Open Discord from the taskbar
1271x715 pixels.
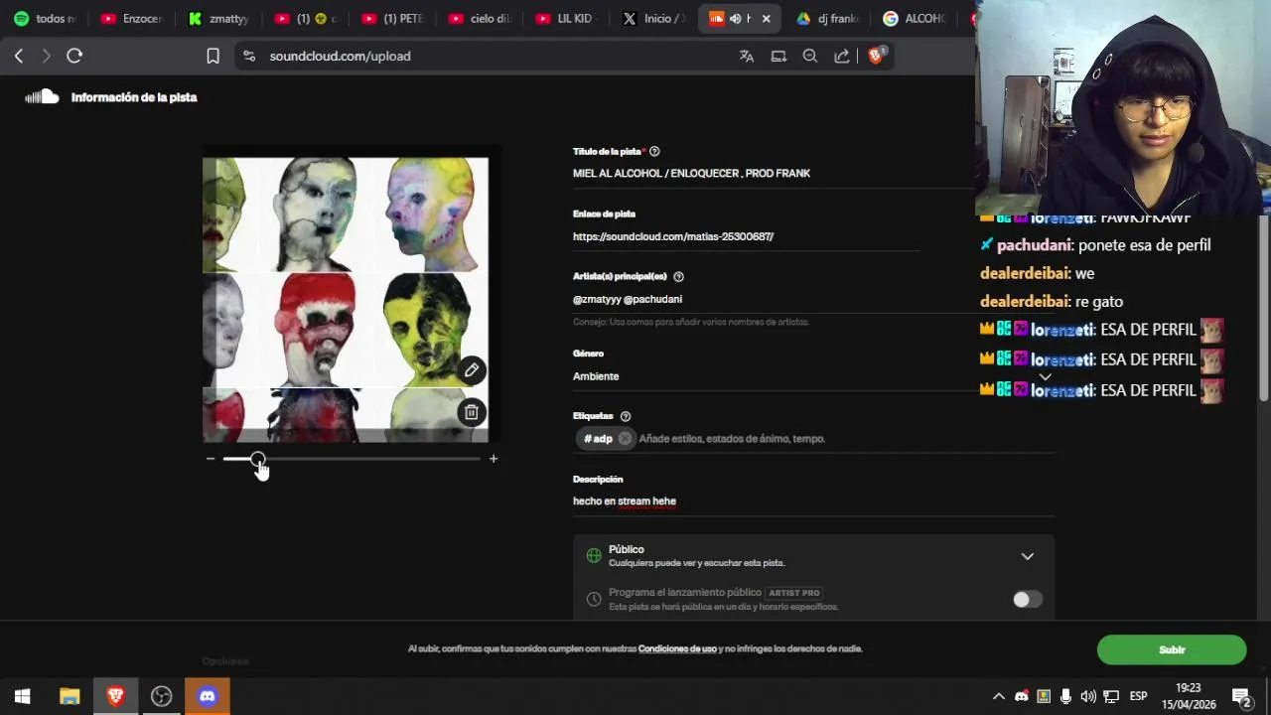point(208,696)
